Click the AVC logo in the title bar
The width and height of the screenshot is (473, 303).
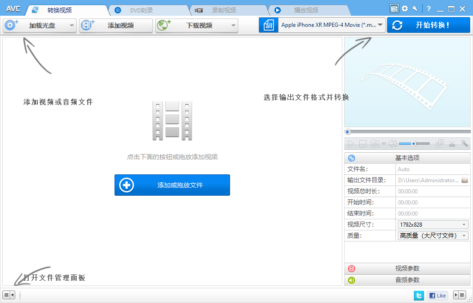(13, 9)
